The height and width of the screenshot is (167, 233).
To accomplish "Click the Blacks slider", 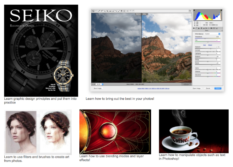I will point(208,65).
